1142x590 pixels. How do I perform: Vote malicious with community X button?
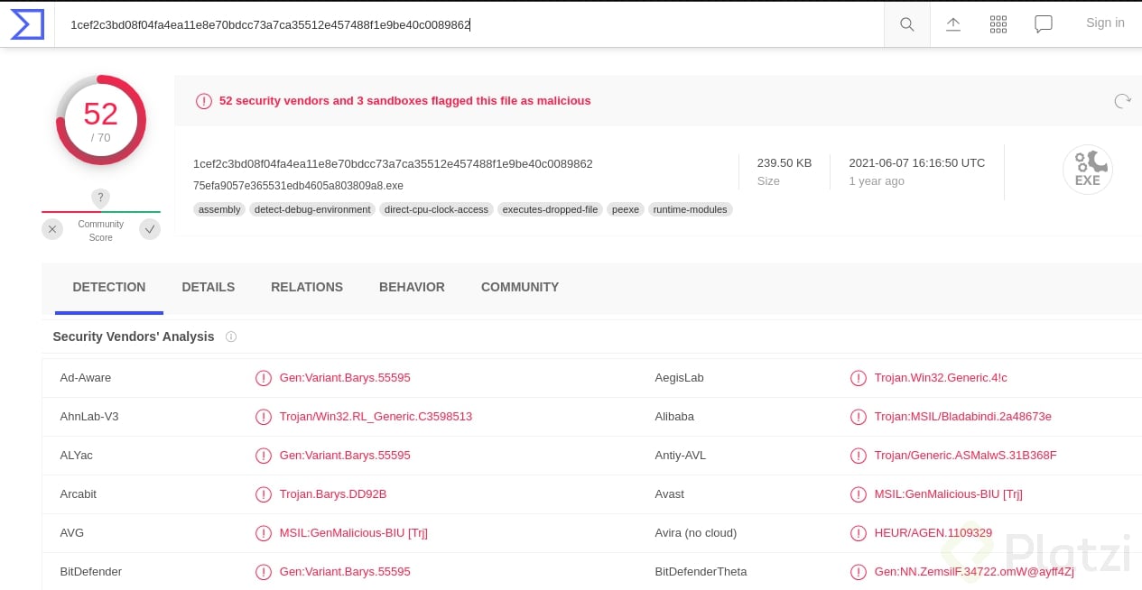52,229
